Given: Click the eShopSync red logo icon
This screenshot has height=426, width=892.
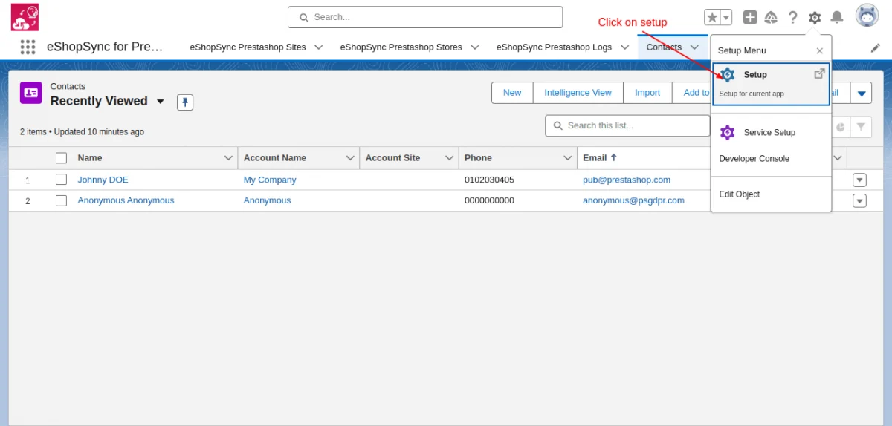Looking at the screenshot, I should tap(25, 17).
